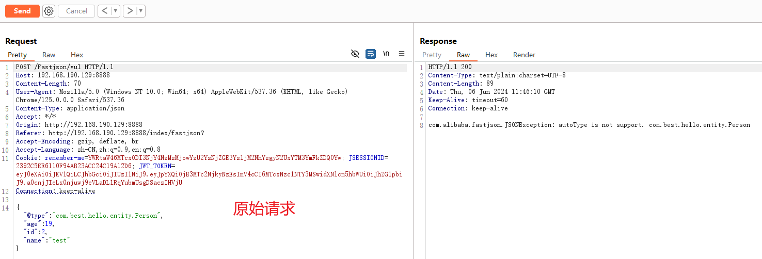762x259 pixels.
Task: Click the Content-Type: application/json header
Action: [x=70, y=108]
